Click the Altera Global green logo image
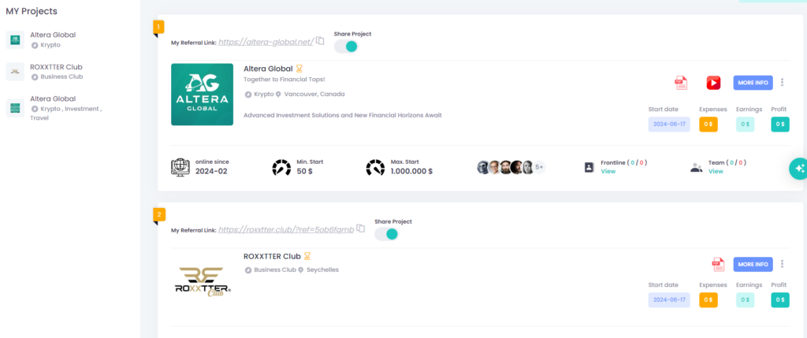Image resolution: width=807 pixels, height=338 pixels. pyautogui.click(x=202, y=94)
